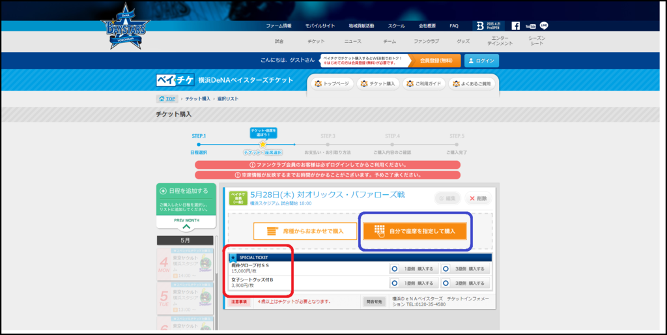Image resolution: width=667 pixels, height=335 pixels.
Task: Open the Facebook page icon
Action: (x=516, y=25)
